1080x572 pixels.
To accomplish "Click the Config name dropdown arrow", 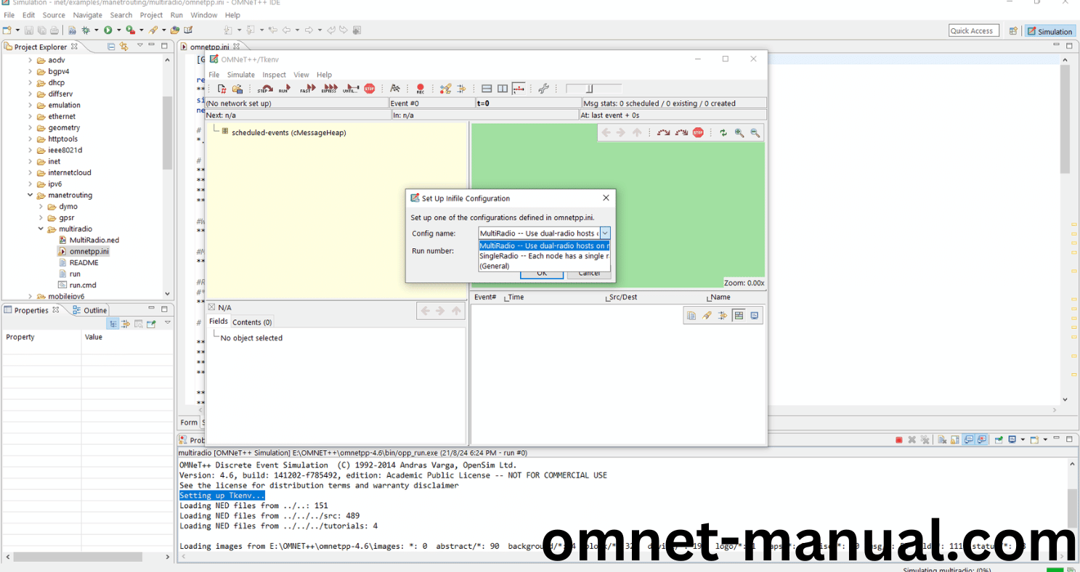I will [x=605, y=233].
